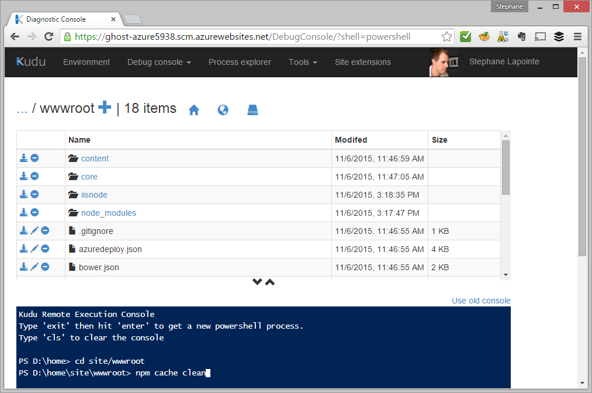This screenshot has width=592, height=393.
Task: Go to home directory via house icon
Action: pos(193,110)
